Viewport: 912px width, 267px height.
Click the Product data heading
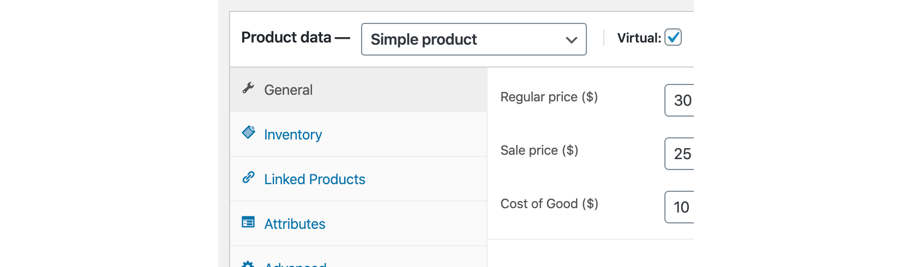tap(286, 38)
